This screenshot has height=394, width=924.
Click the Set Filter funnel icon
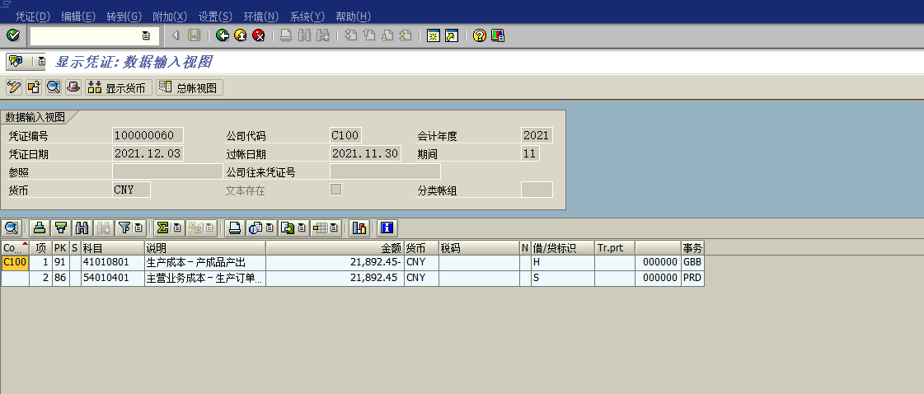click(124, 228)
